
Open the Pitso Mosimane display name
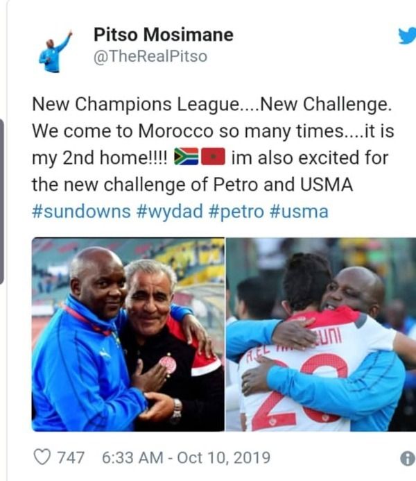[x=163, y=35]
